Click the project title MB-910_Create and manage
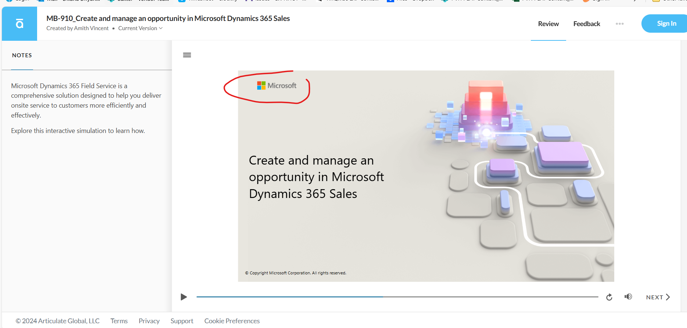The width and height of the screenshot is (687, 328). click(x=168, y=18)
